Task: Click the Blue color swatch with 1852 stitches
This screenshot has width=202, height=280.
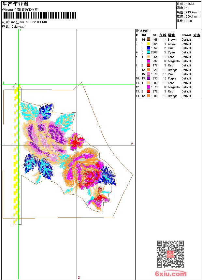Action: pyautogui.click(x=148, y=48)
